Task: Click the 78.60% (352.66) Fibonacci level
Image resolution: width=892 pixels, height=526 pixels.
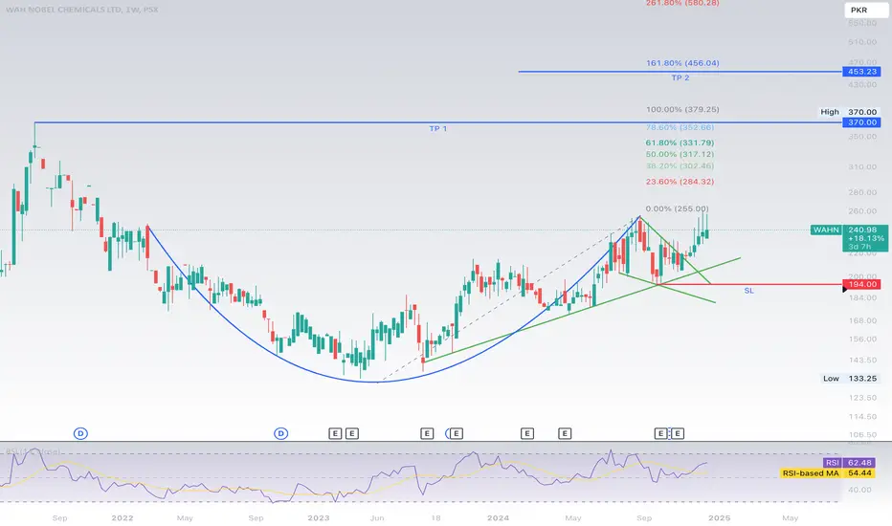Action: [x=680, y=127]
